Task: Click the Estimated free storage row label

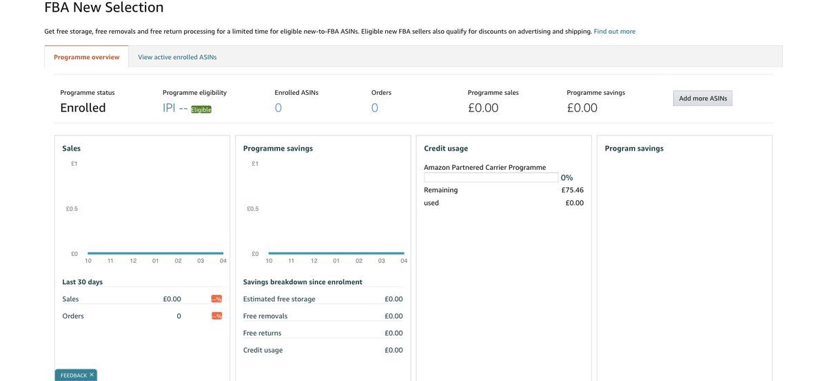Action: 279,299
